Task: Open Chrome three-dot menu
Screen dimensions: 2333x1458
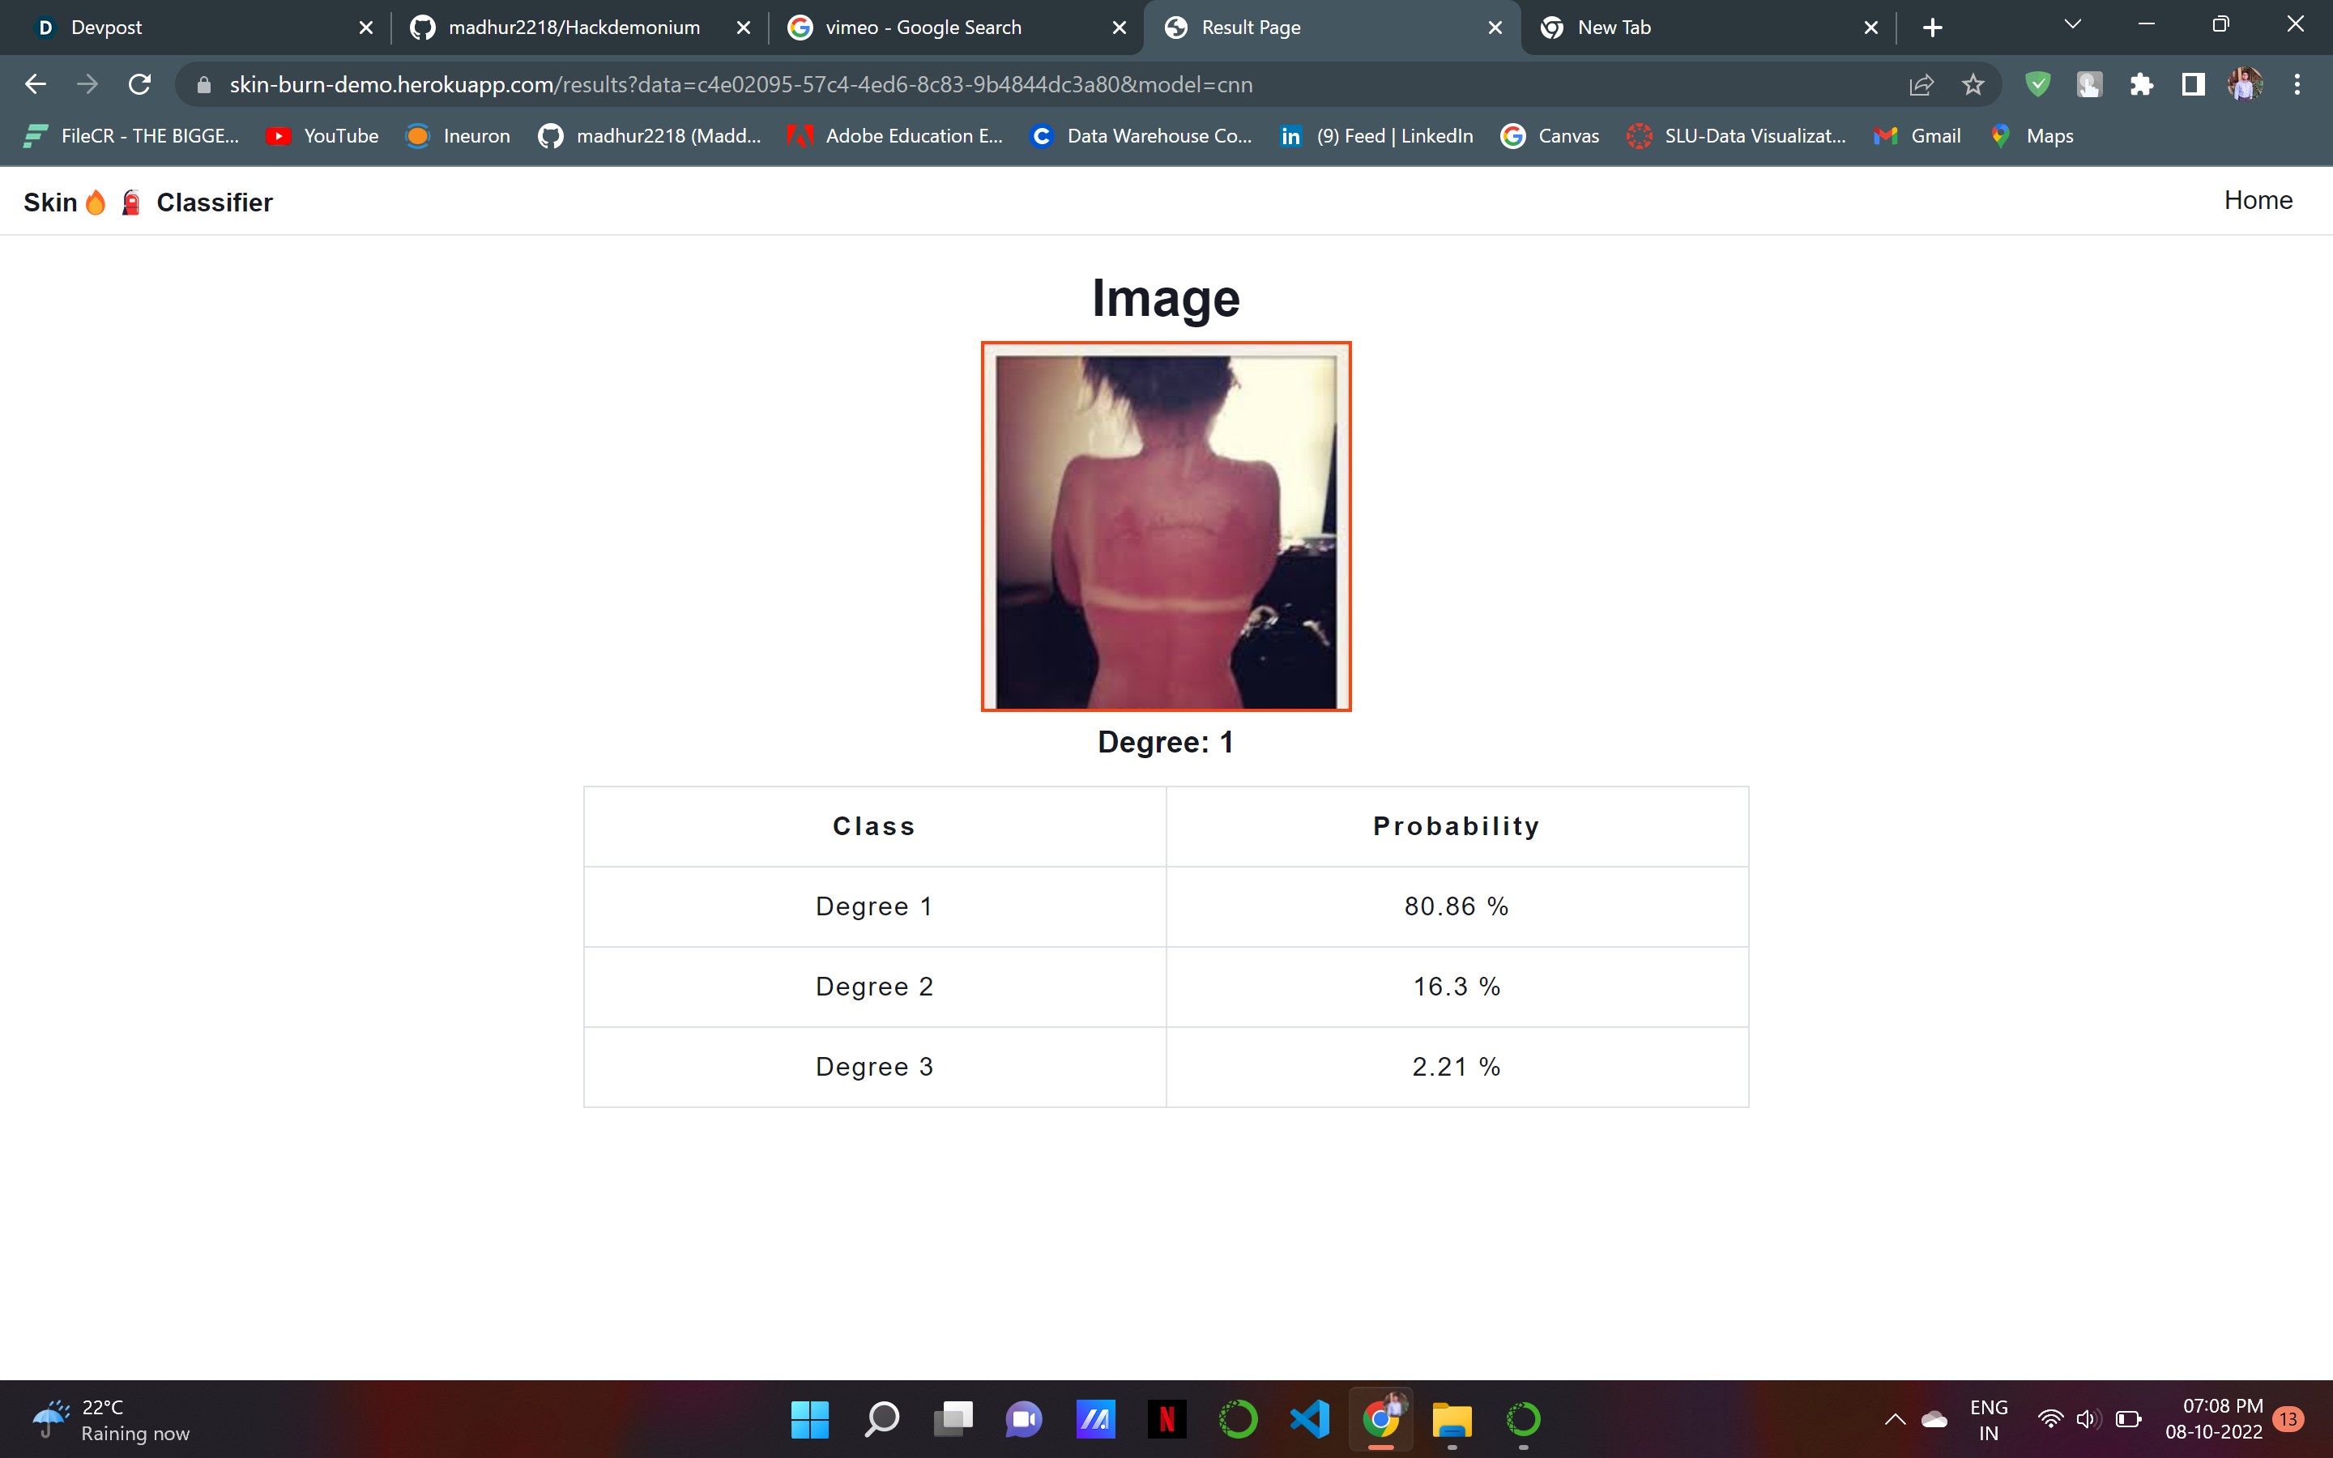Action: click(2297, 85)
